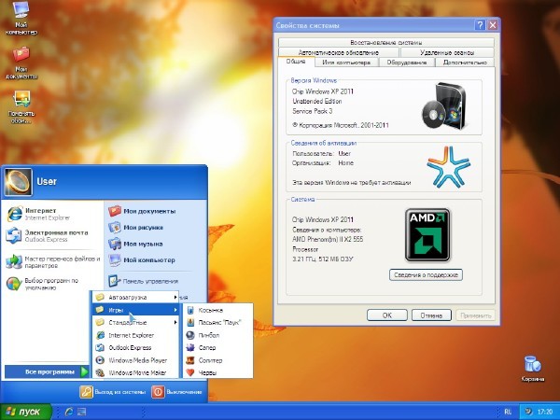Click the Show Desktop quick launch icon

(81, 412)
